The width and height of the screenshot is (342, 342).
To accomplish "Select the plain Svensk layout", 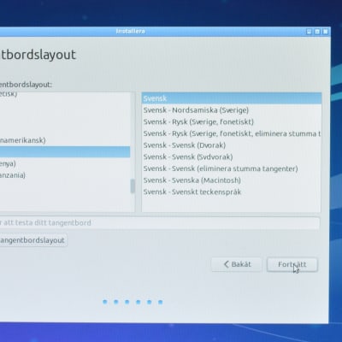I will [232, 98].
